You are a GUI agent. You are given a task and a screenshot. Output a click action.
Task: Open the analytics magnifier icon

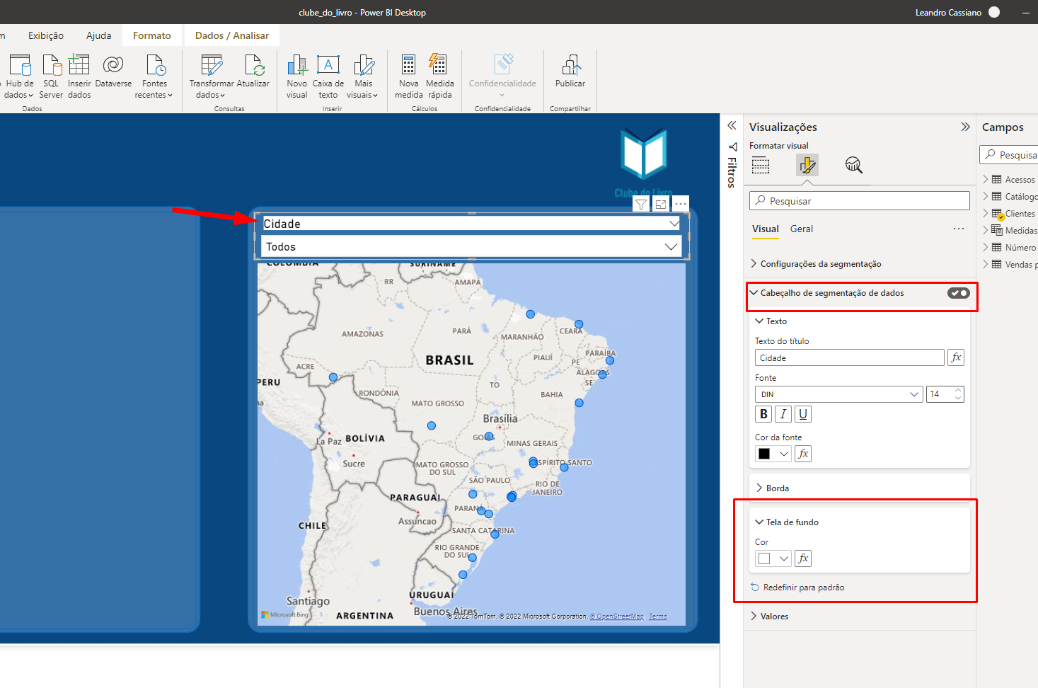click(x=853, y=166)
